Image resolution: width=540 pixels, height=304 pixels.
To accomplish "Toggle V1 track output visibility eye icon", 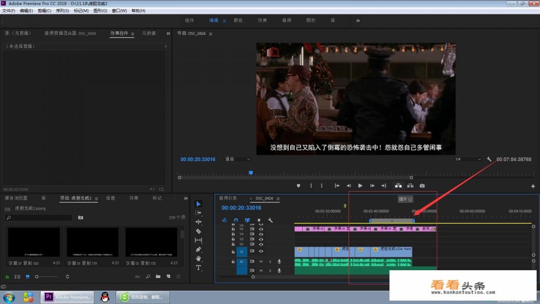I will click(x=261, y=251).
